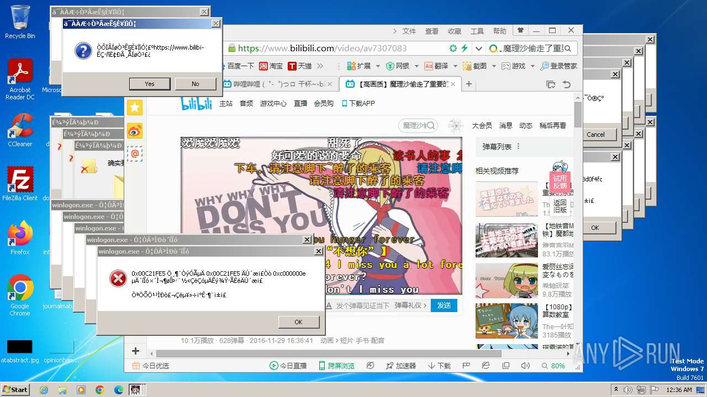Open 游戏中心 in bilibili navigation
The height and width of the screenshot is (397, 707).
coord(273,103)
